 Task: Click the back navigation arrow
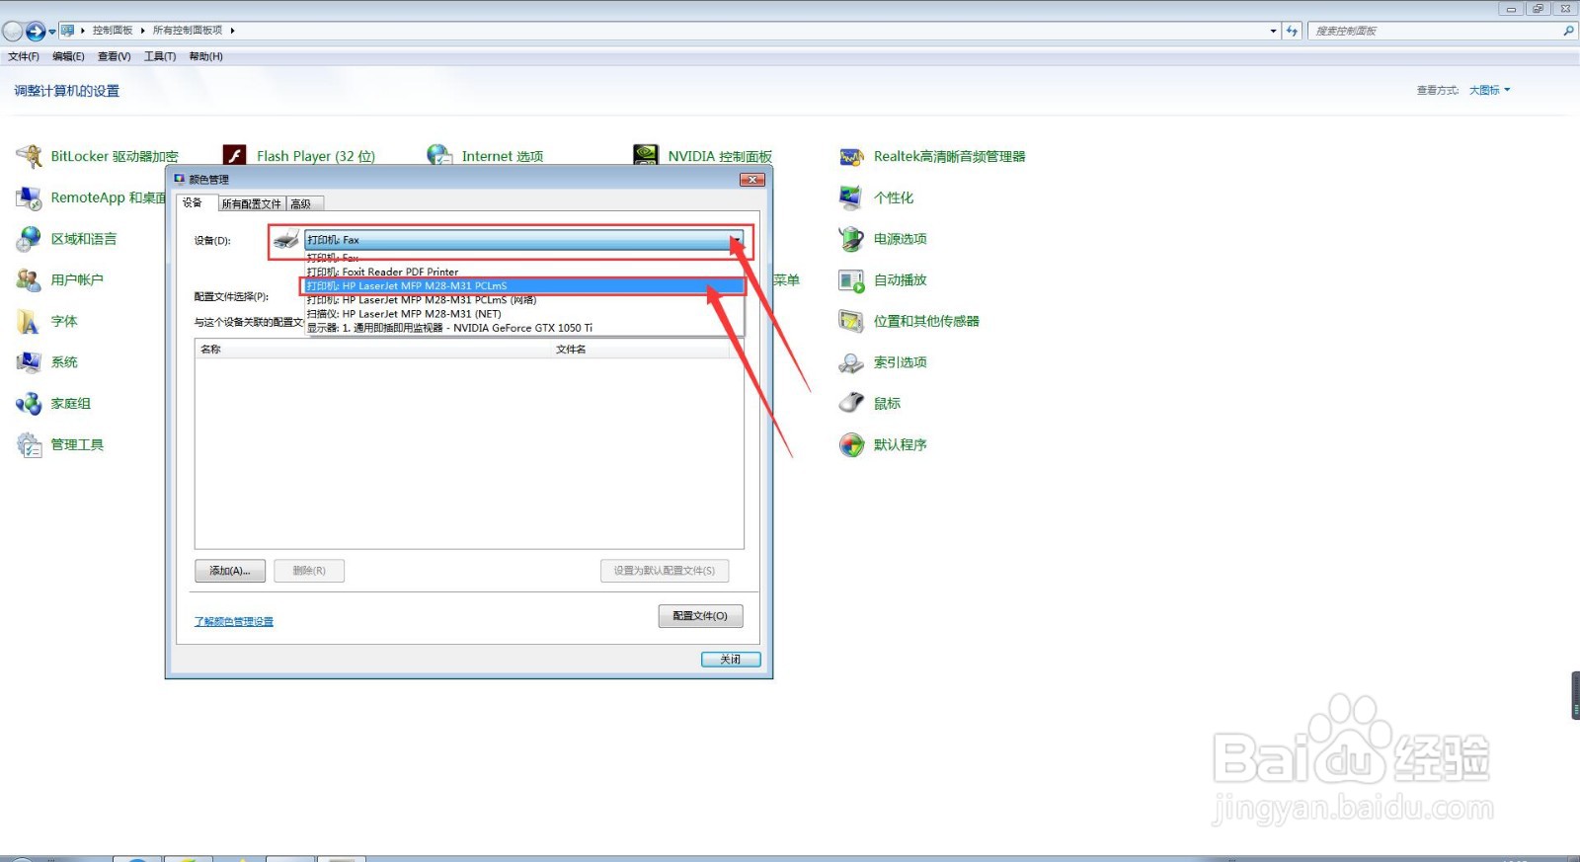pyautogui.click(x=13, y=31)
